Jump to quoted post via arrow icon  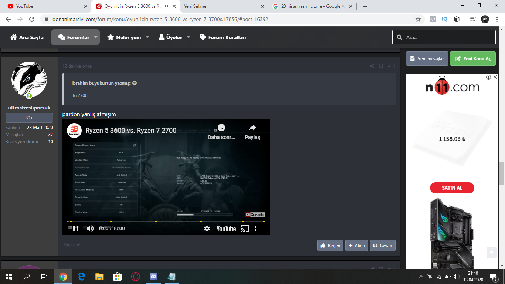[135, 83]
